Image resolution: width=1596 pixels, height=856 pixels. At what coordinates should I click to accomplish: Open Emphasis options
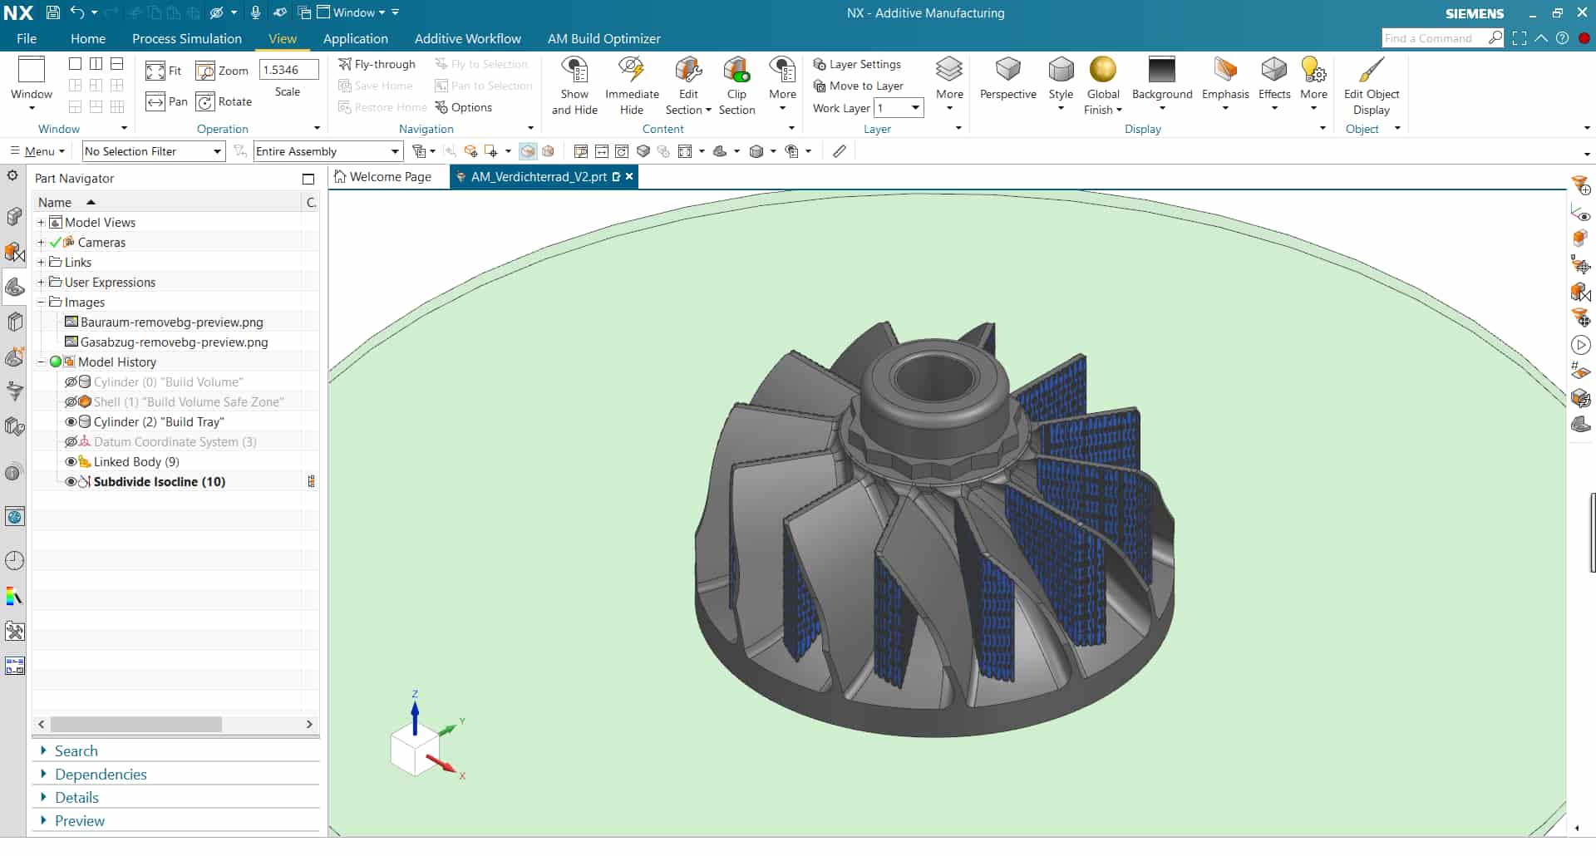click(1225, 84)
